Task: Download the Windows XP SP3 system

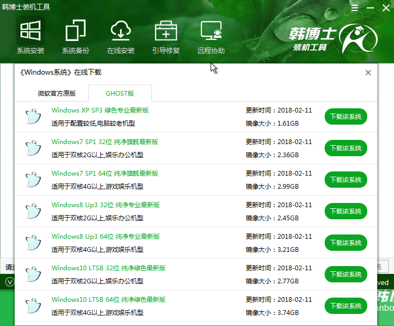Action: click(346, 117)
